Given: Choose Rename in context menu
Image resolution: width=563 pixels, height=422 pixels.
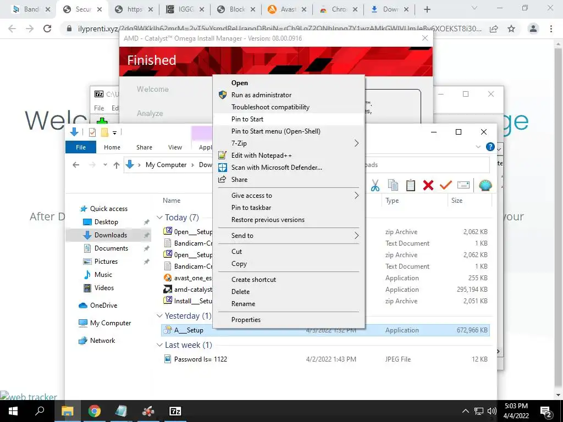Looking at the screenshot, I should point(289,304).
